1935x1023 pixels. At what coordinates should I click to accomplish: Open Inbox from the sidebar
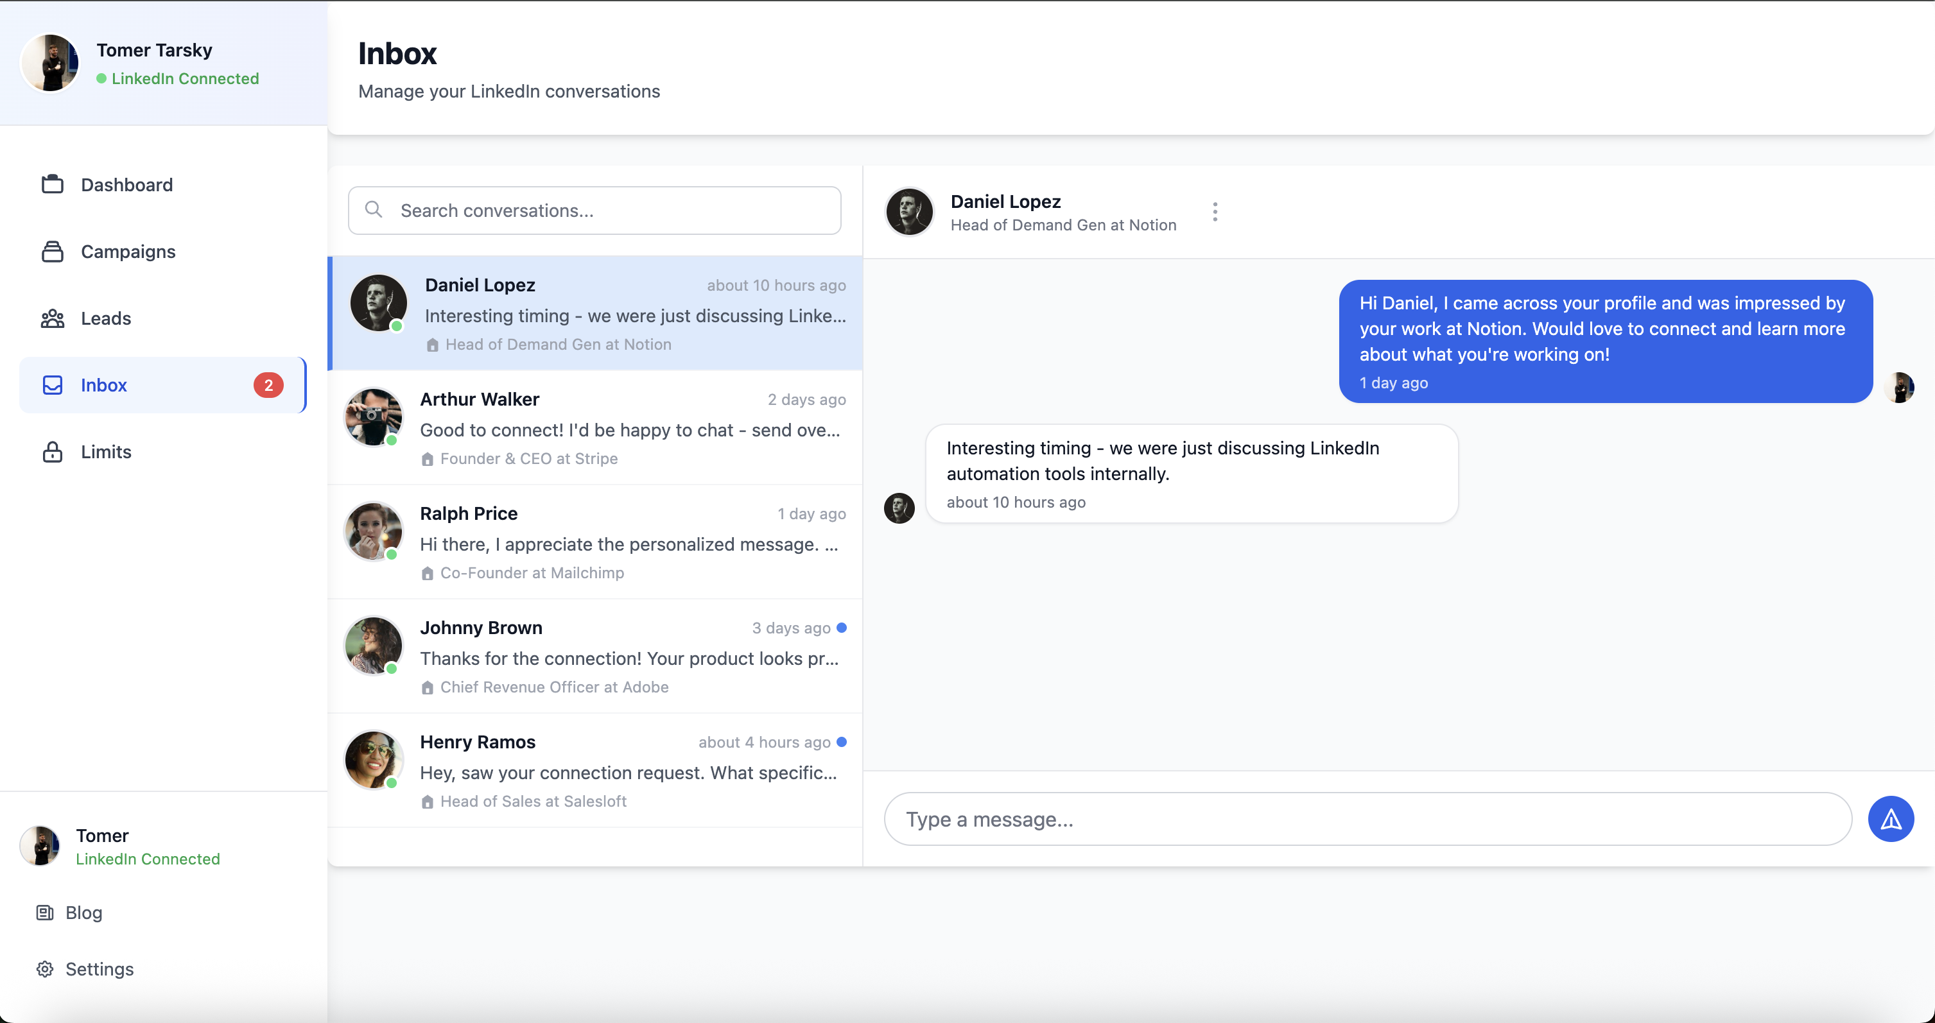pyautogui.click(x=103, y=385)
